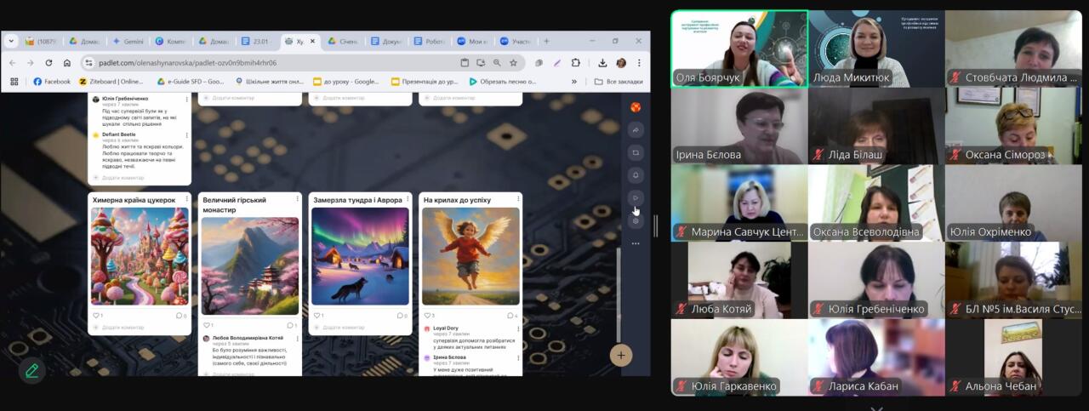Open a new Chrome tab
The image size is (1089, 411).
[x=546, y=41]
